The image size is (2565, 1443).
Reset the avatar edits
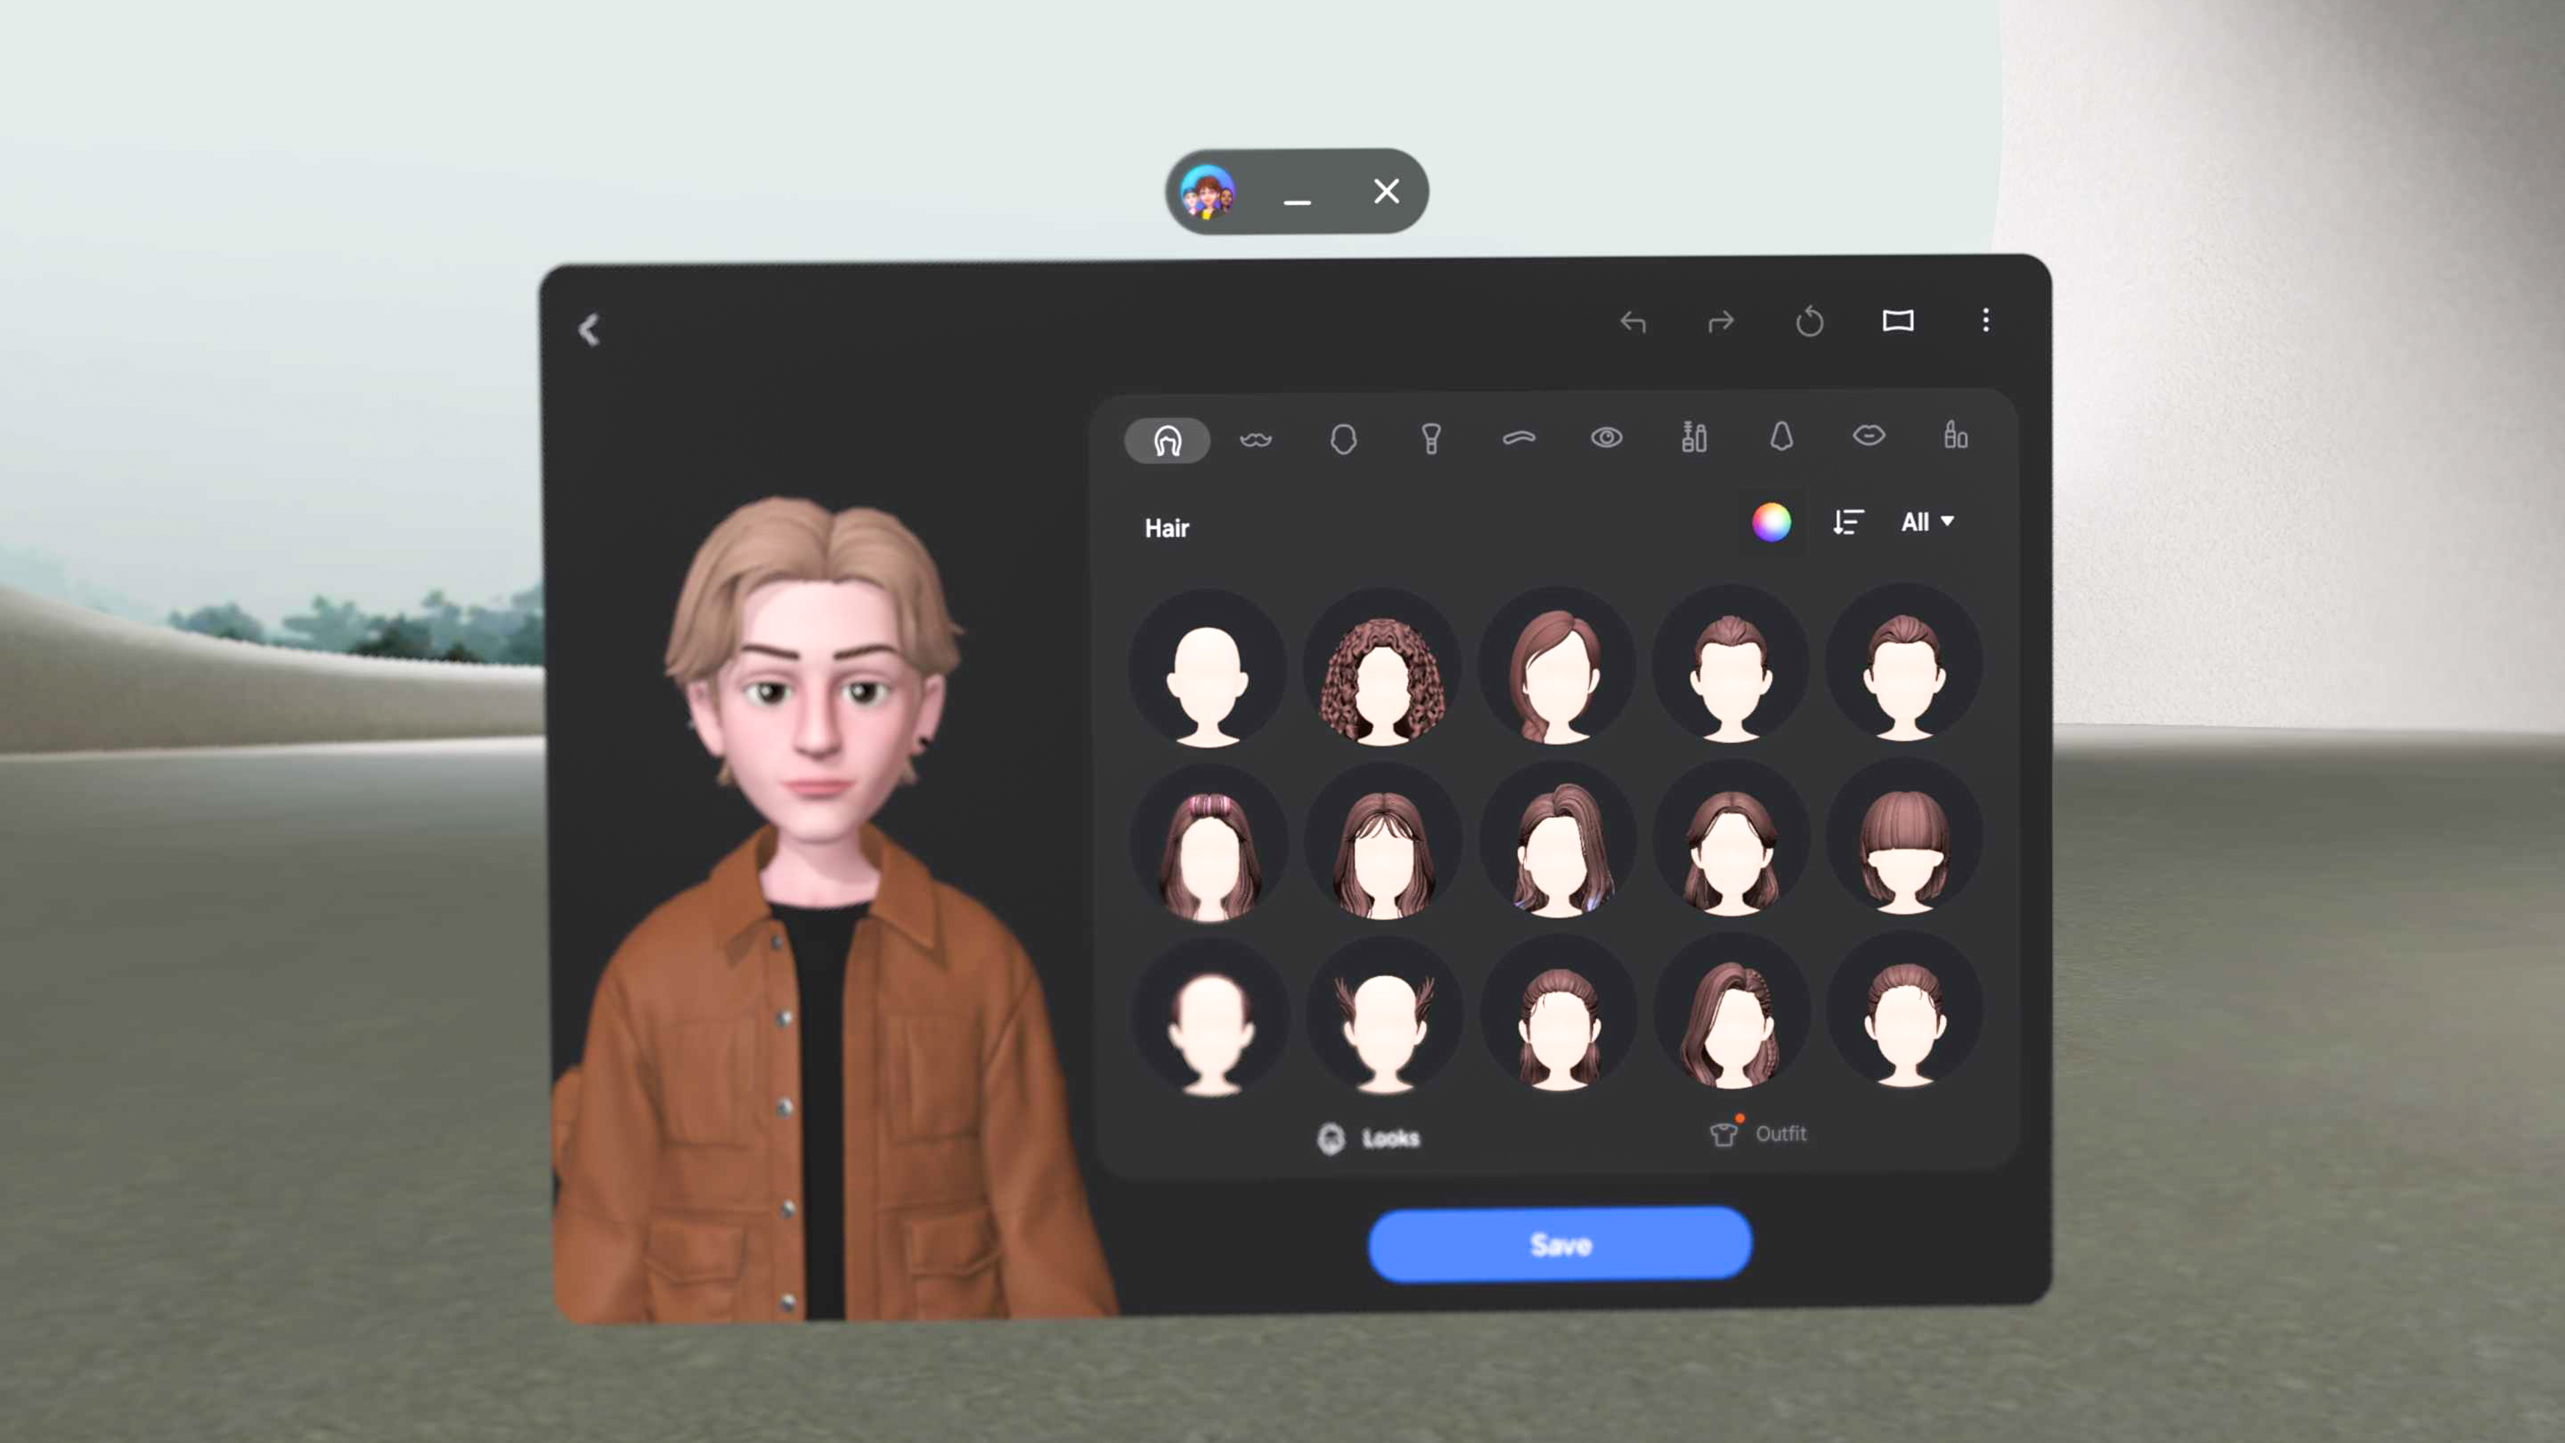(1810, 323)
